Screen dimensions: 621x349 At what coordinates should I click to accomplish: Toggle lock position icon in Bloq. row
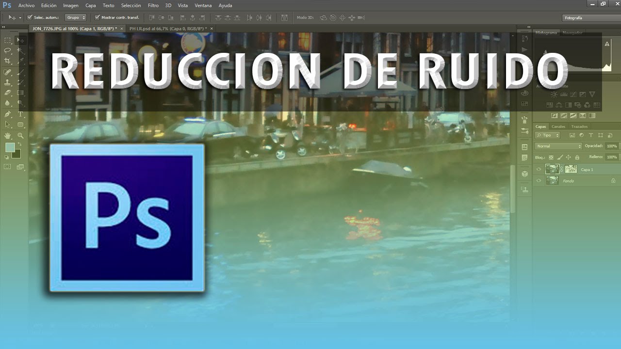(568, 157)
